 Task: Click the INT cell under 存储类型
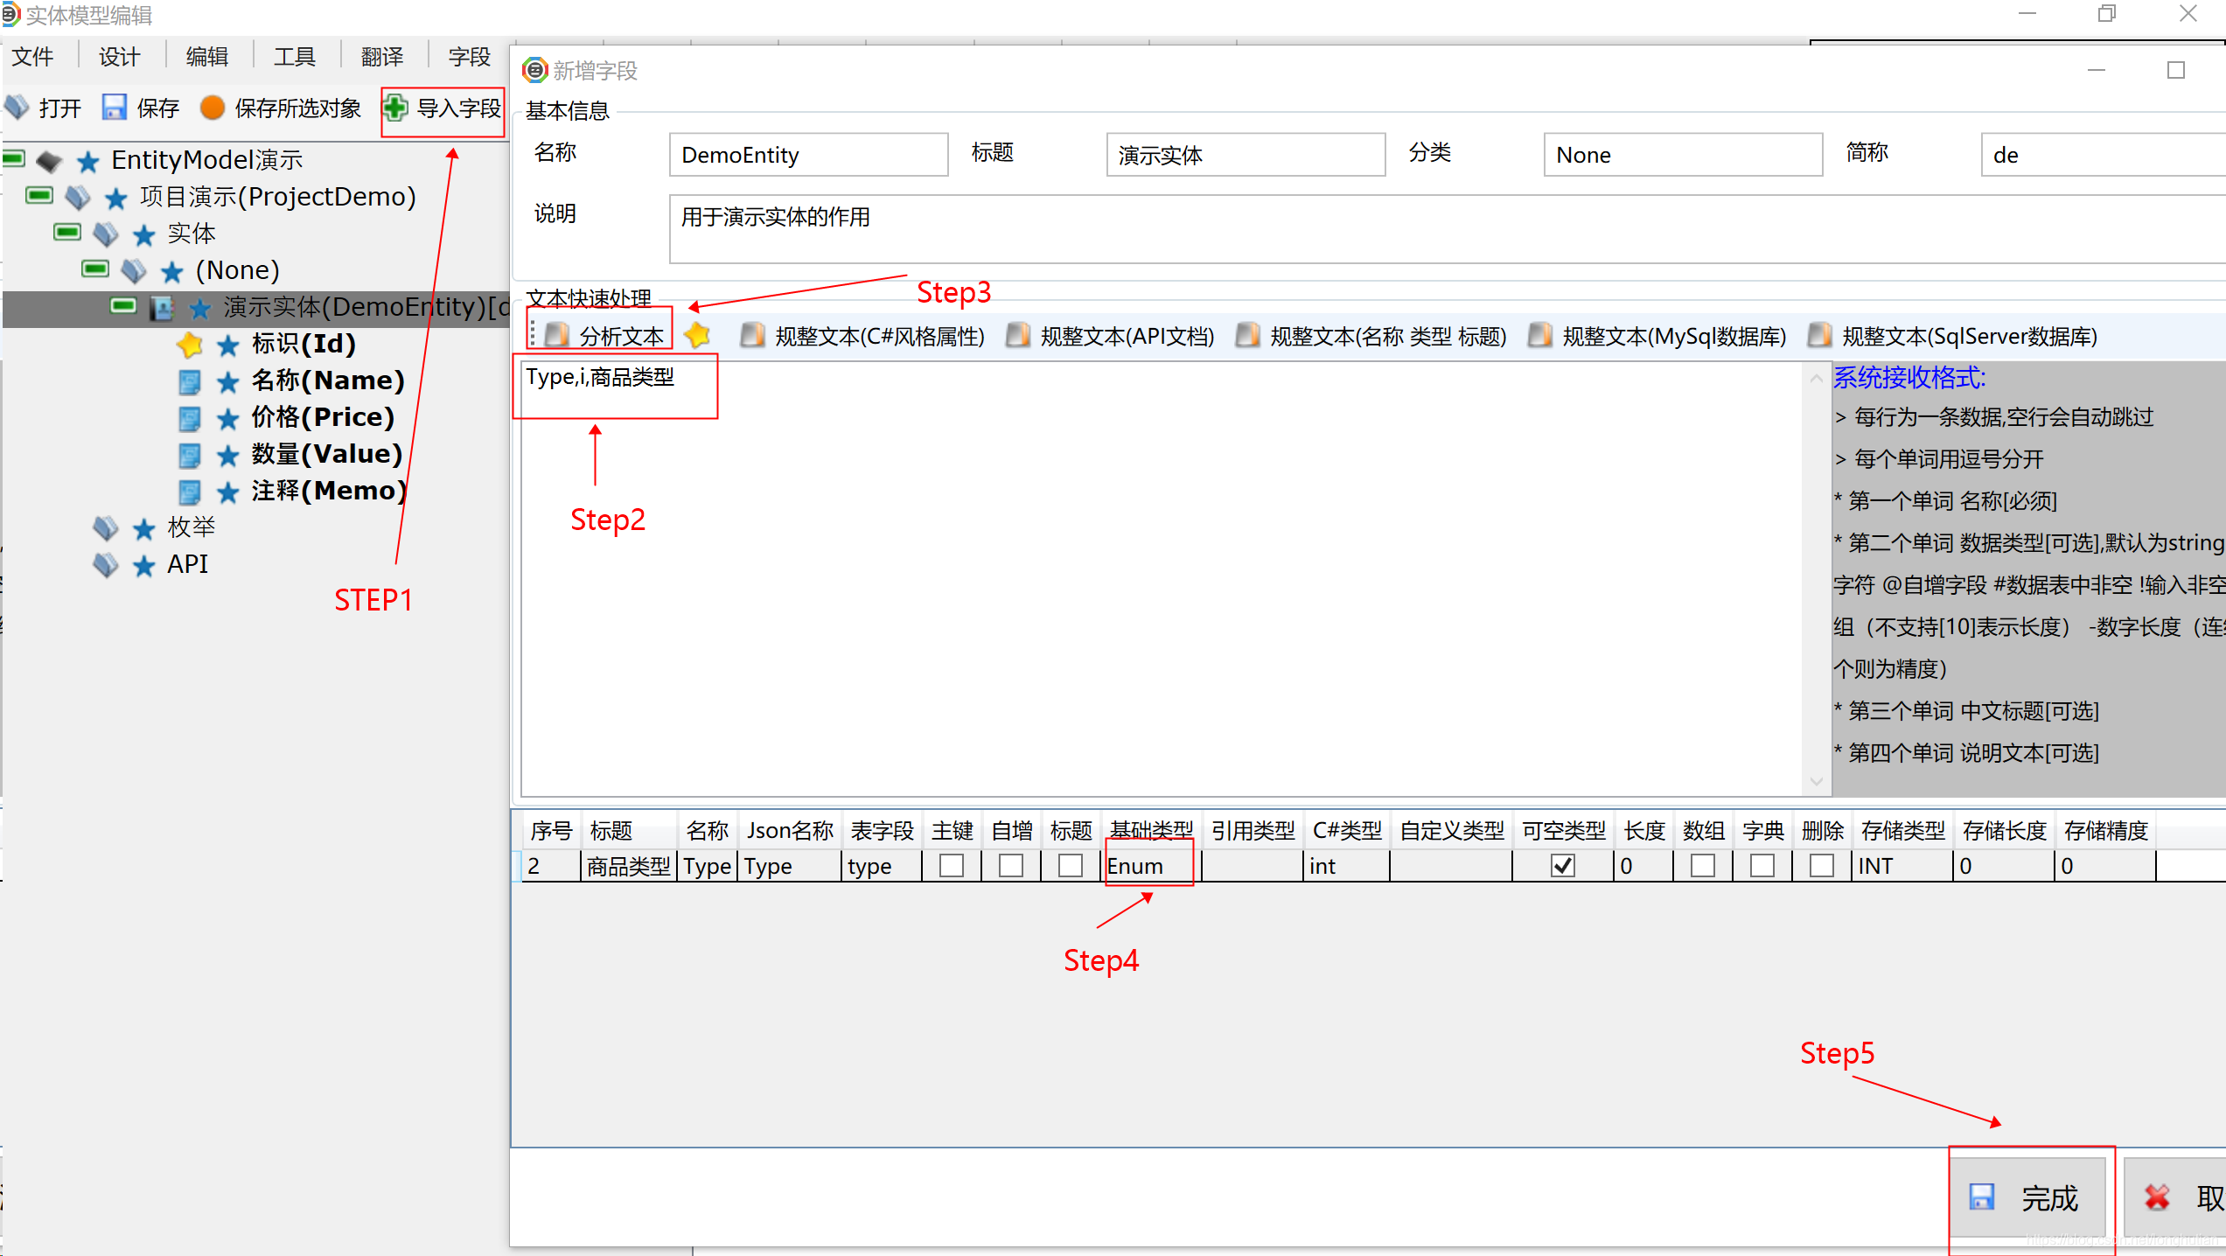coord(1902,866)
